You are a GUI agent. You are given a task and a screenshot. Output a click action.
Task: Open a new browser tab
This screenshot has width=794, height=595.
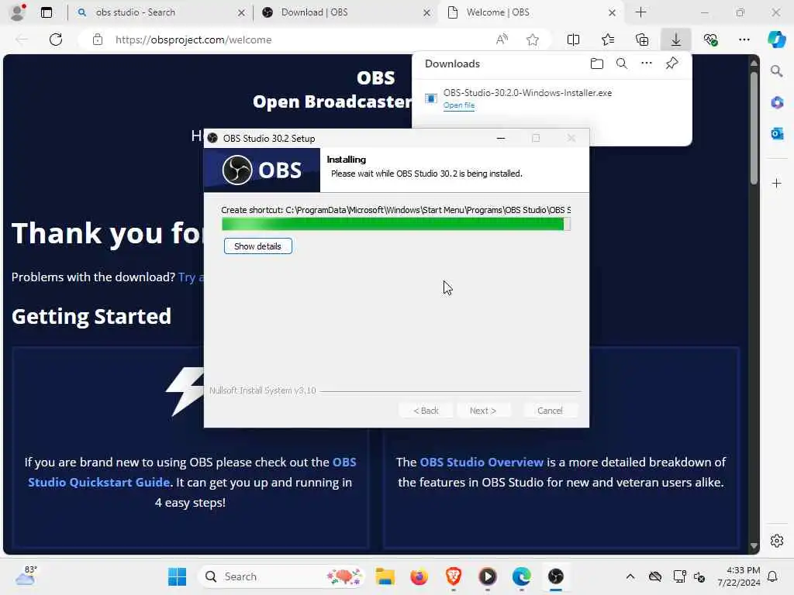(x=640, y=12)
